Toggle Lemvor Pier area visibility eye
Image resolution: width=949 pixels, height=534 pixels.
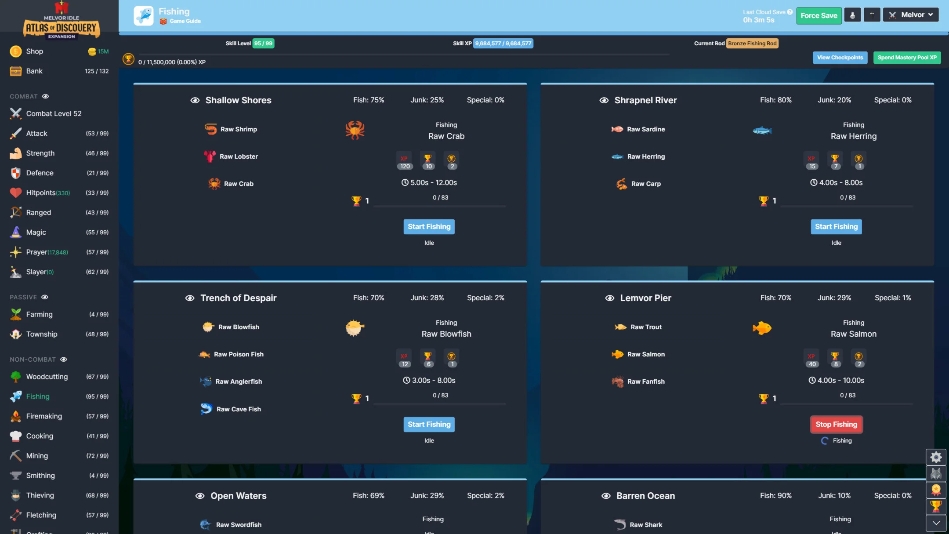coord(609,298)
